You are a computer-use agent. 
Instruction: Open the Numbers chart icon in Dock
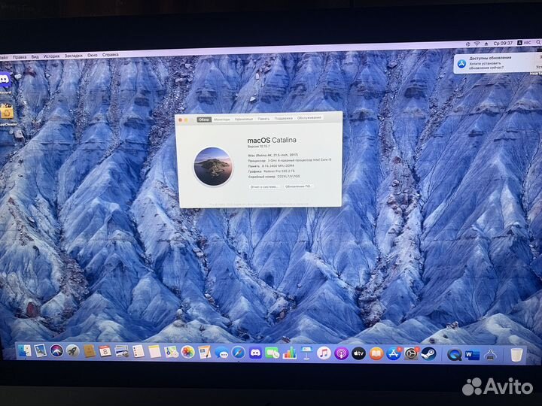pos(289,353)
